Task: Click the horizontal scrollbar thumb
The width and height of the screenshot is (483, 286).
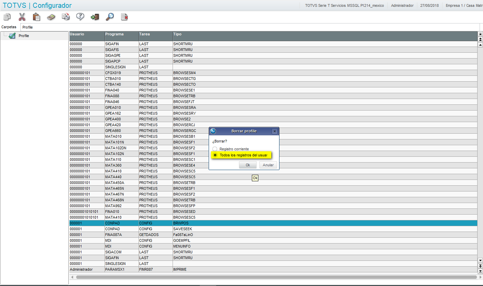Action: click(276, 277)
